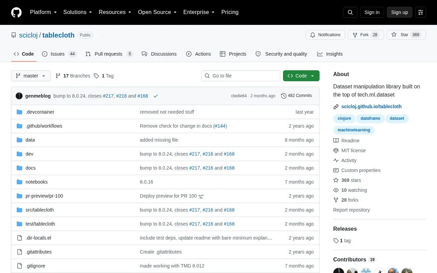Switch to the Pull requests tab

[x=109, y=54]
